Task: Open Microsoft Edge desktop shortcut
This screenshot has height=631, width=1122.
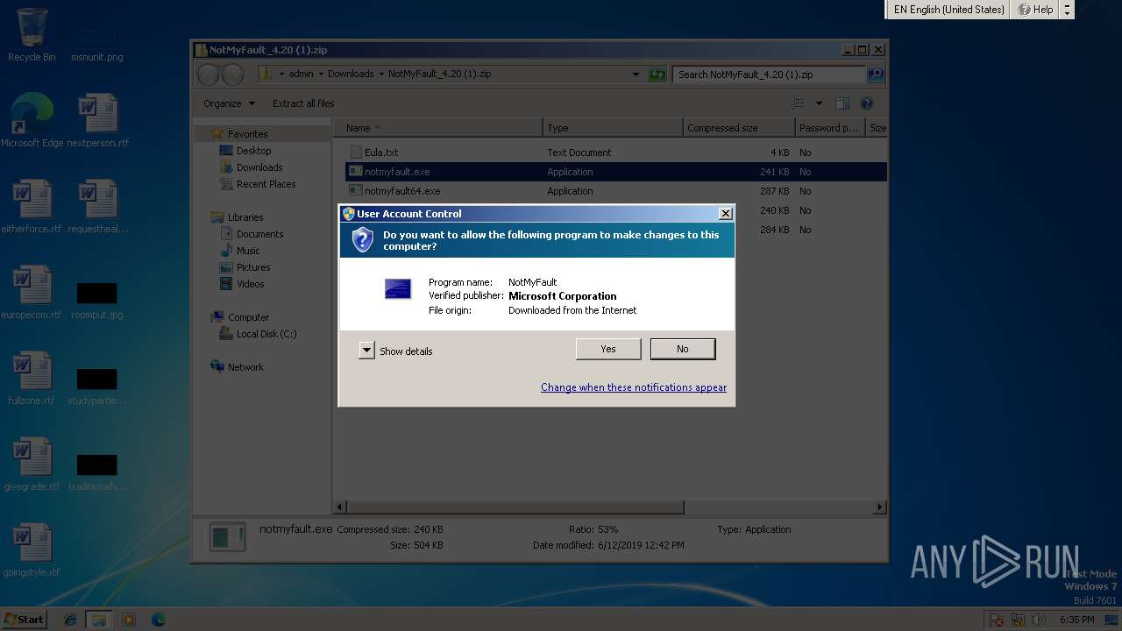Action: (x=32, y=121)
